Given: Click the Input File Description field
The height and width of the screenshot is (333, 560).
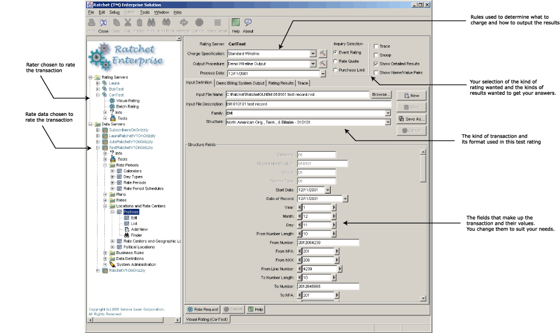Looking at the screenshot, I should (308, 104).
